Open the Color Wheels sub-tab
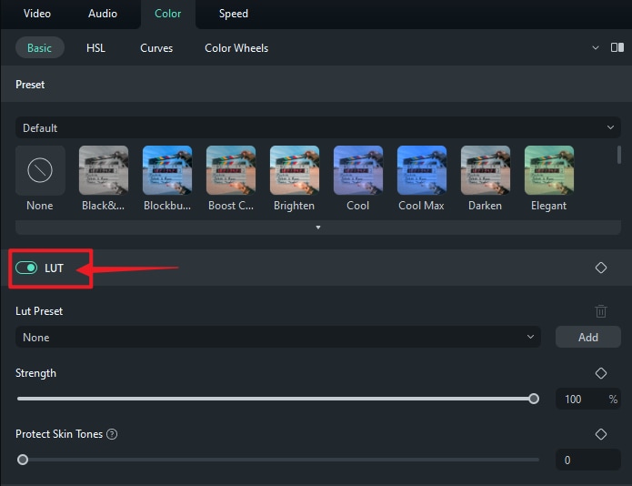Viewport: 632px width, 486px height. pyautogui.click(x=236, y=48)
